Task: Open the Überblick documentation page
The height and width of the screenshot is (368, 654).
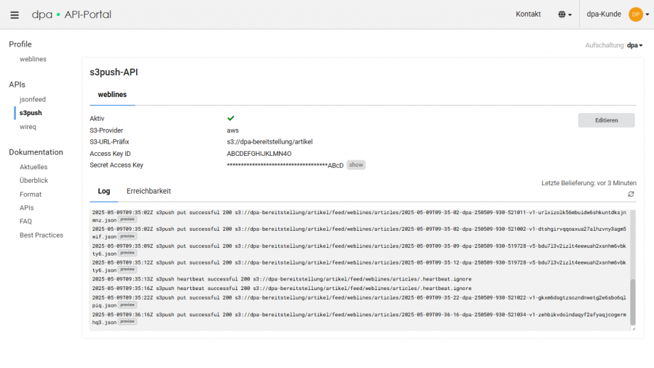Action: 34,180
